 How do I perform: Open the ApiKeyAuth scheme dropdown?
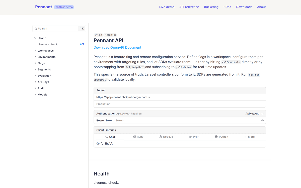pos(254,114)
